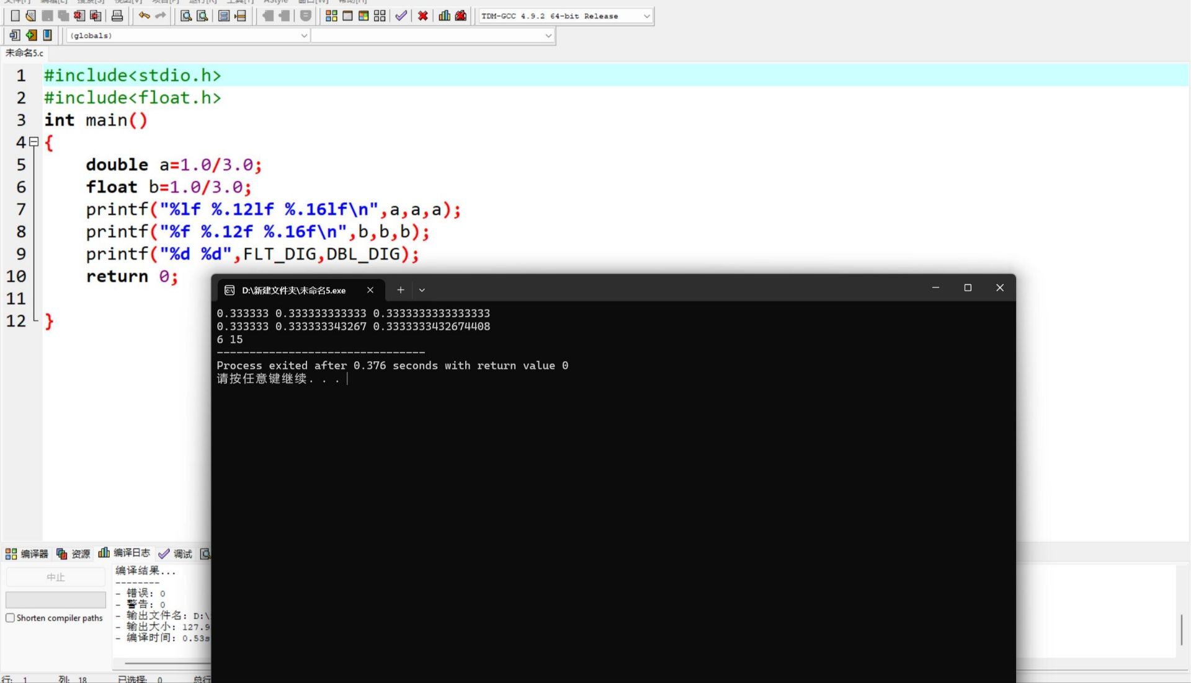
Task: Click the Undo arrow icon
Action: [x=144, y=16]
